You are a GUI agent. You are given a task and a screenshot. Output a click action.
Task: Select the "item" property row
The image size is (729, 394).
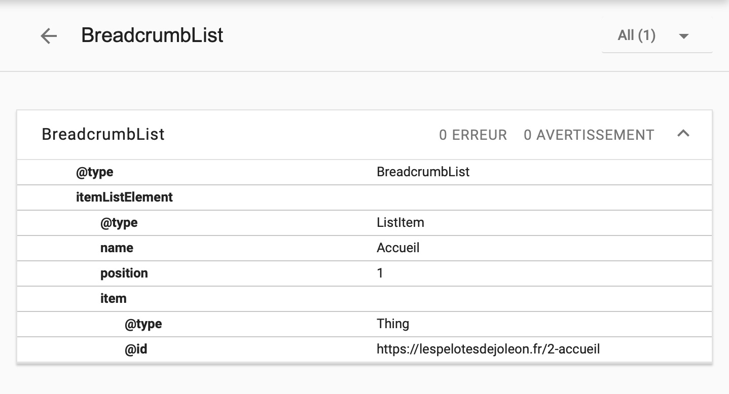(114, 298)
